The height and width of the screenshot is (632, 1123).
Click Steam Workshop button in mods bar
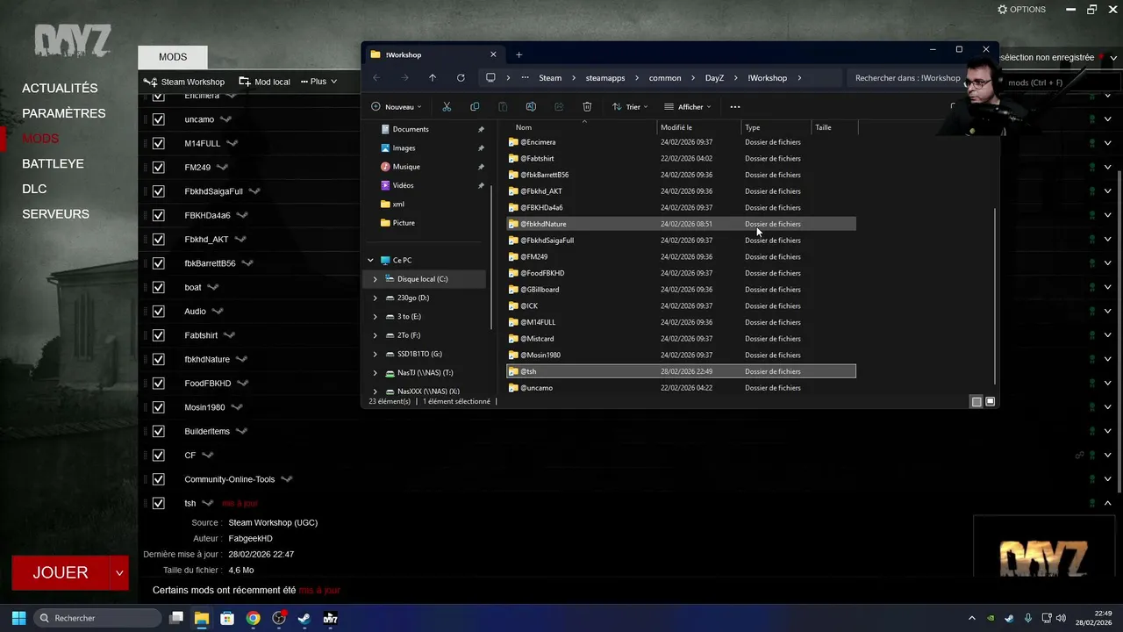click(185, 82)
